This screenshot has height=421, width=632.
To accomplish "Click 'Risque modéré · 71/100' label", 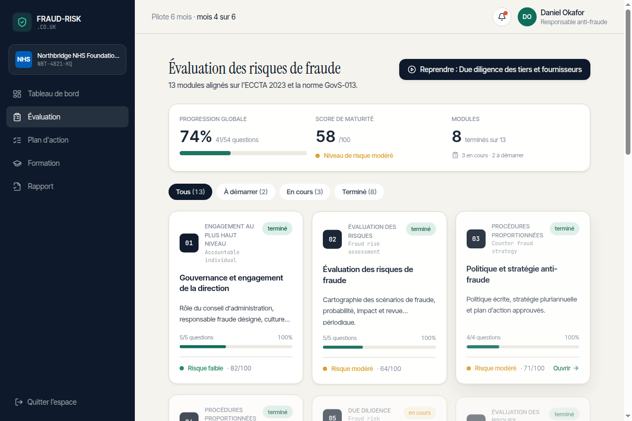I will click(506, 368).
